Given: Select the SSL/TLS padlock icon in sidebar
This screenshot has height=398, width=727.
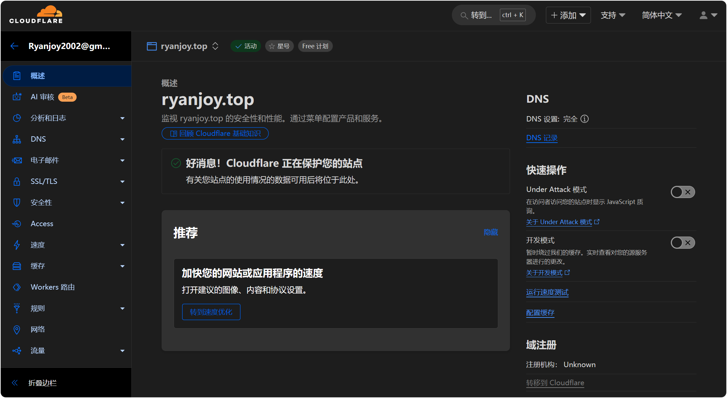Looking at the screenshot, I should point(17,181).
